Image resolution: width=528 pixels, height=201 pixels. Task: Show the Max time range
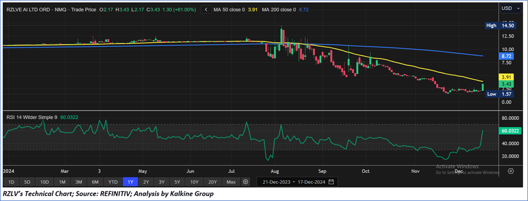[x=231, y=182]
